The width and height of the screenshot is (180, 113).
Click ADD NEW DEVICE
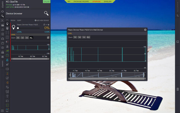(x=42, y=20)
